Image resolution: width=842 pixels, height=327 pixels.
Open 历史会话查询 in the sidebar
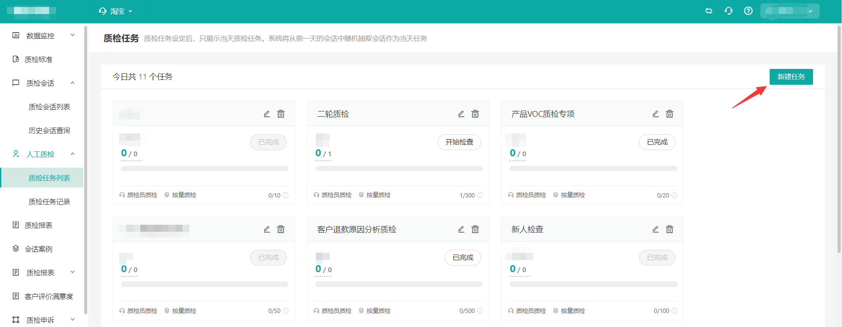49,130
